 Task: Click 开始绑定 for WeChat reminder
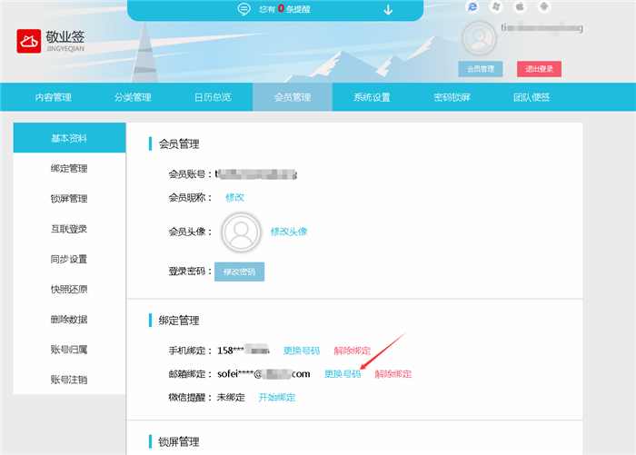click(x=277, y=398)
